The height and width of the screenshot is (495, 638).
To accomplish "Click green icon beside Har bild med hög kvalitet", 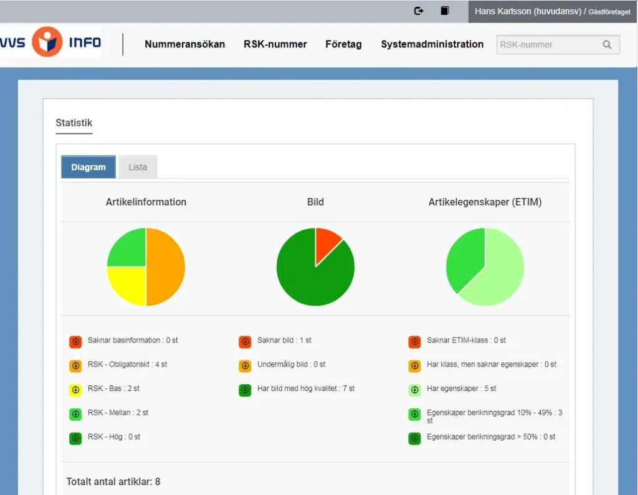I will click(245, 390).
